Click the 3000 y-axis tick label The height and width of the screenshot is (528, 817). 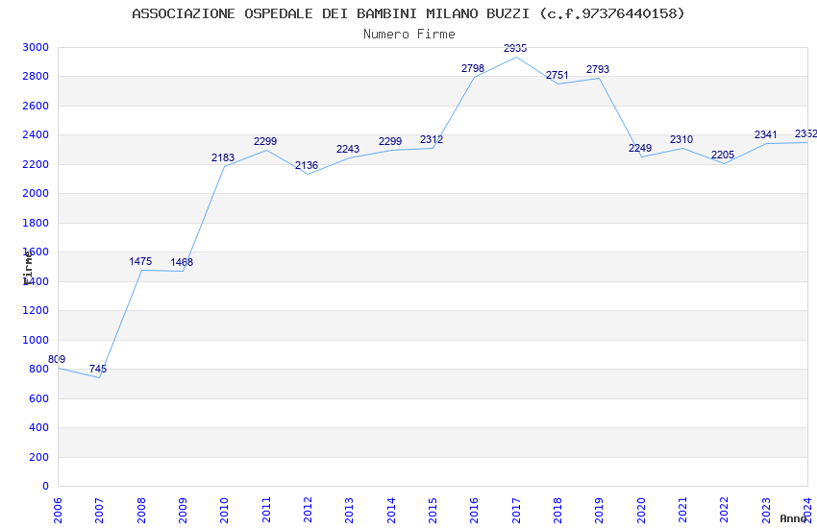click(x=36, y=47)
